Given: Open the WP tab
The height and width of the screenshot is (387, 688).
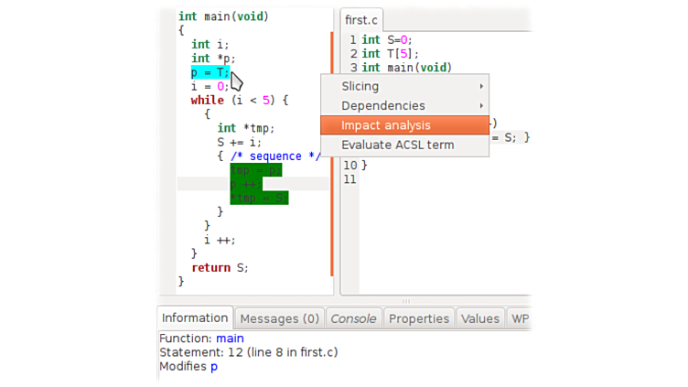Looking at the screenshot, I should coord(520,318).
